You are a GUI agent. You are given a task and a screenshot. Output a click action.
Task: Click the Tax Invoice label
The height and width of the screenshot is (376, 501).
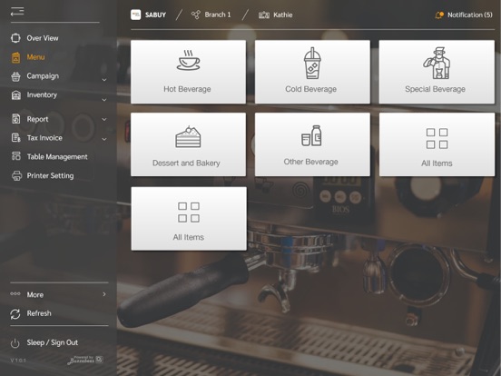(x=44, y=138)
